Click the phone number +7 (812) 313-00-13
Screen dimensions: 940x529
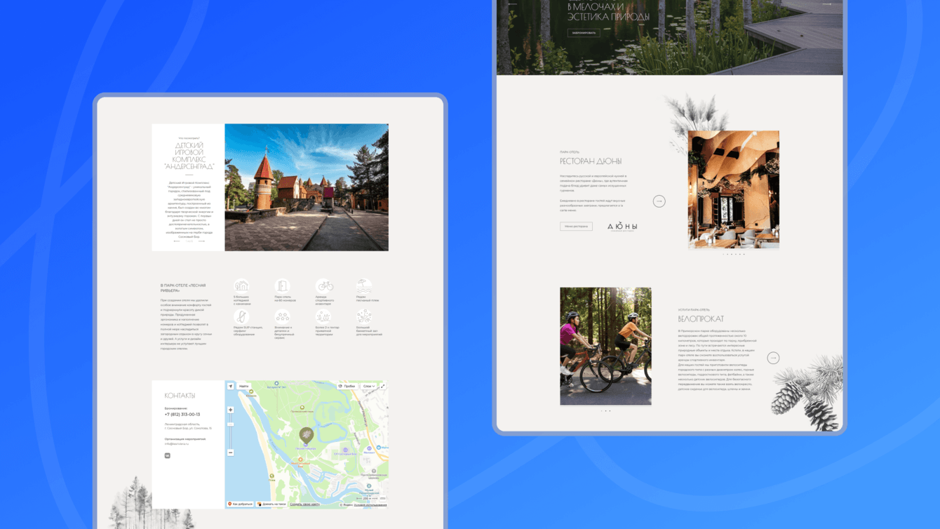(182, 415)
